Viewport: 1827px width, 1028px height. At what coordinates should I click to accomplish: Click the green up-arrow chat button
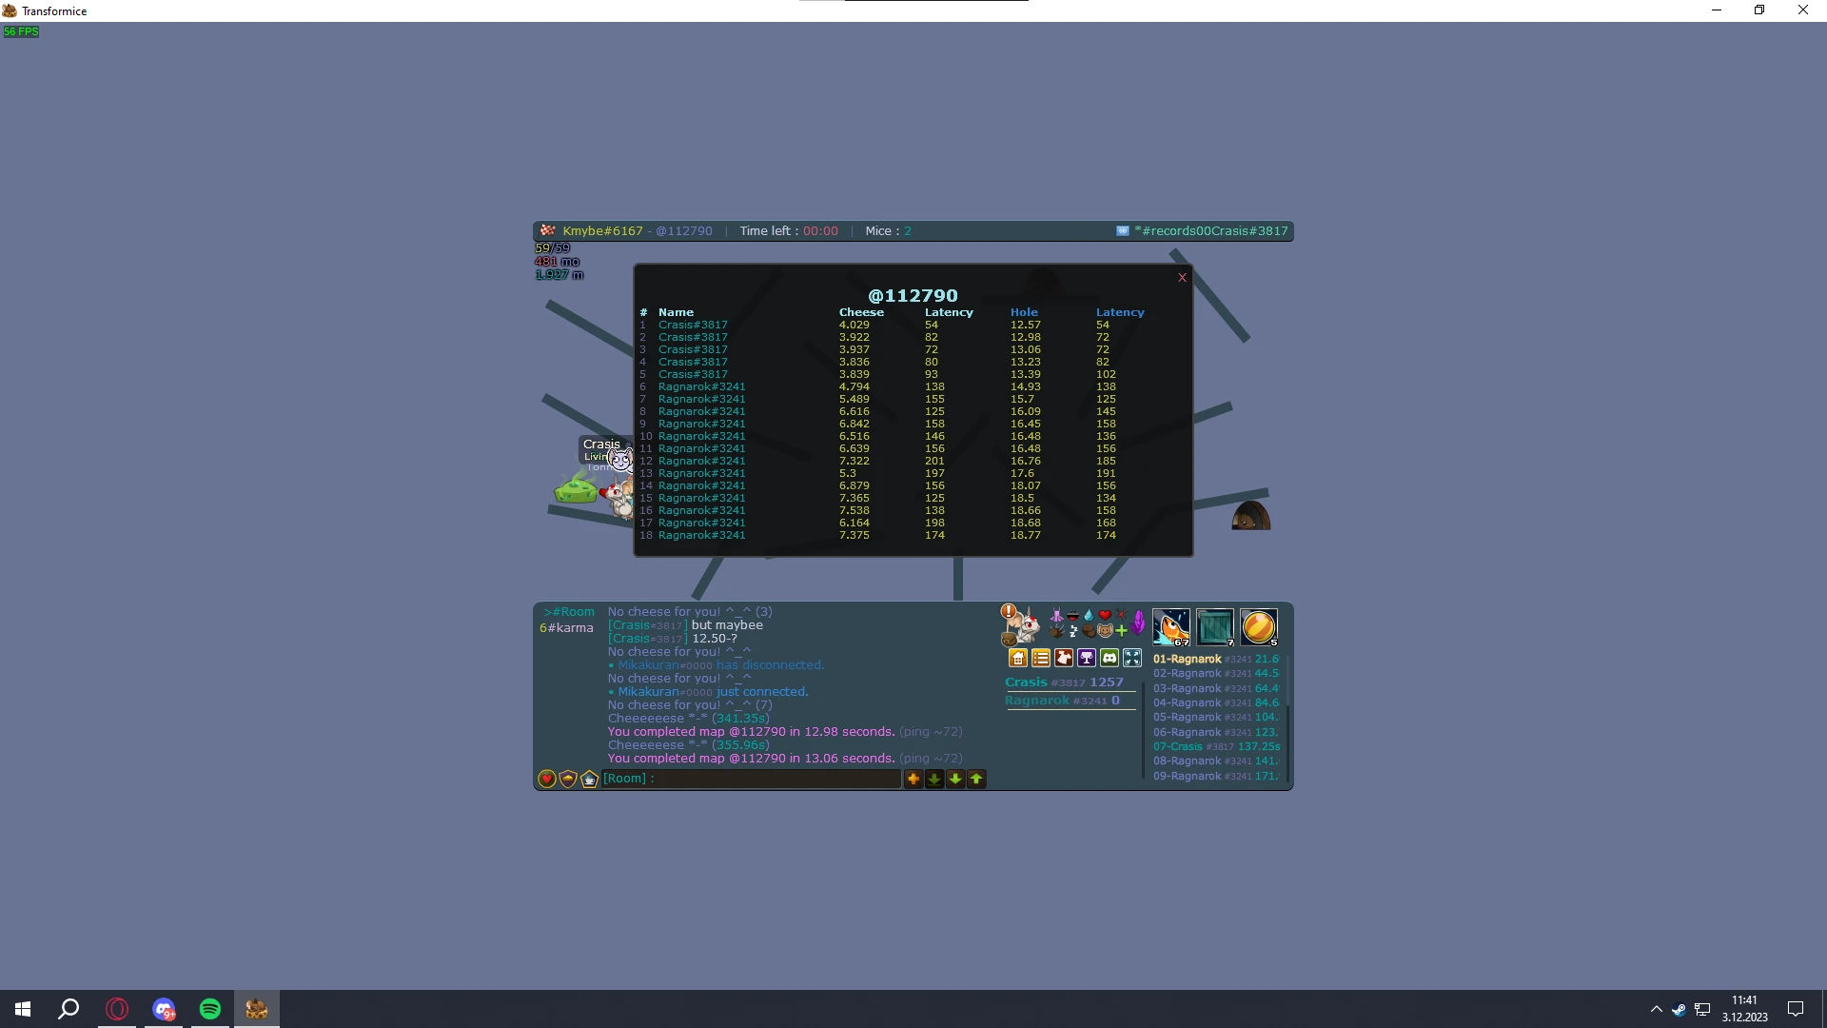point(976,779)
